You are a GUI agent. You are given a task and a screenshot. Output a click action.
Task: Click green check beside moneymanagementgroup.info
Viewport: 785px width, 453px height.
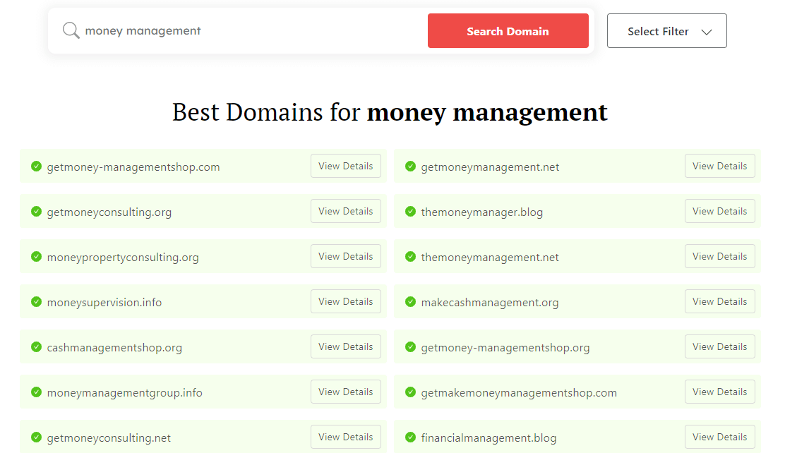(x=36, y=392)
